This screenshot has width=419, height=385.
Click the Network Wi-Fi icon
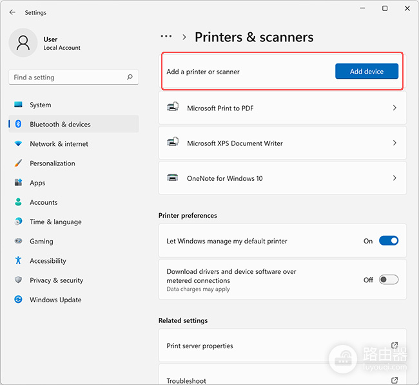click(18, 143)
